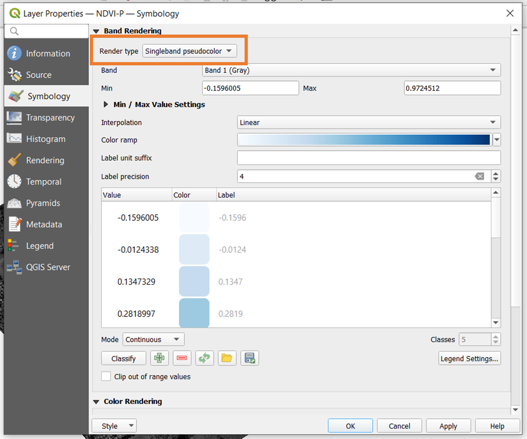Click color swatch for value -0.1596005

pyautogui.click(x=194, y=218)
